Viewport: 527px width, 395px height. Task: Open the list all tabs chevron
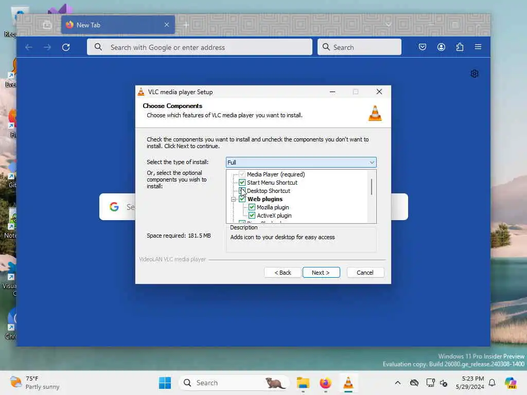[388, 25]
